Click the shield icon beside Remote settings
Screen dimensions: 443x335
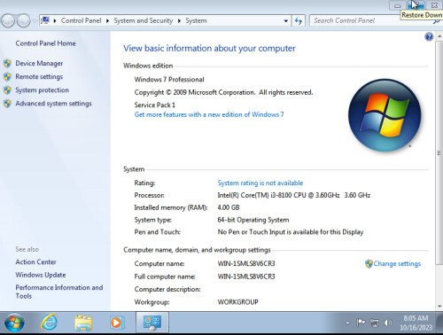click(x=7, y=77)
